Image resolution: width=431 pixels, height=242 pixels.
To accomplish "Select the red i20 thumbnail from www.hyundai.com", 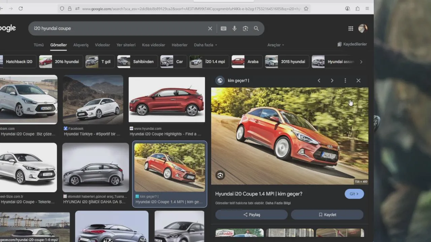I will [167, 100].
